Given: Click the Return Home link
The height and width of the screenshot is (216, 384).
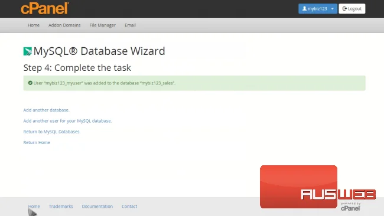Looking at the screenshot, I should click(37, 142).
